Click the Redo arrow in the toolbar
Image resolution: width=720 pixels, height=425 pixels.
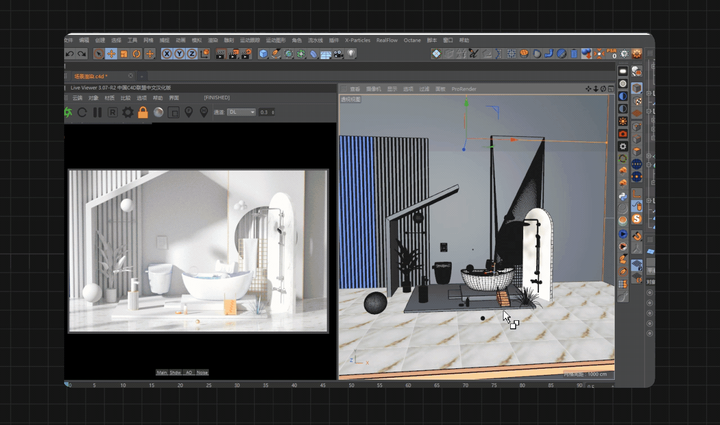click(x=82, y=54)
